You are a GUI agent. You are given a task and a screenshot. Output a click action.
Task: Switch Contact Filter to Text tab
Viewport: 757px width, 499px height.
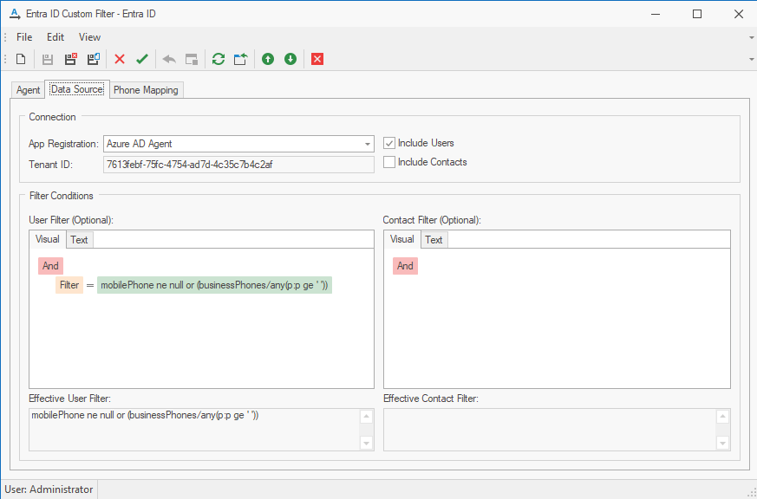[x=434, y=240]
